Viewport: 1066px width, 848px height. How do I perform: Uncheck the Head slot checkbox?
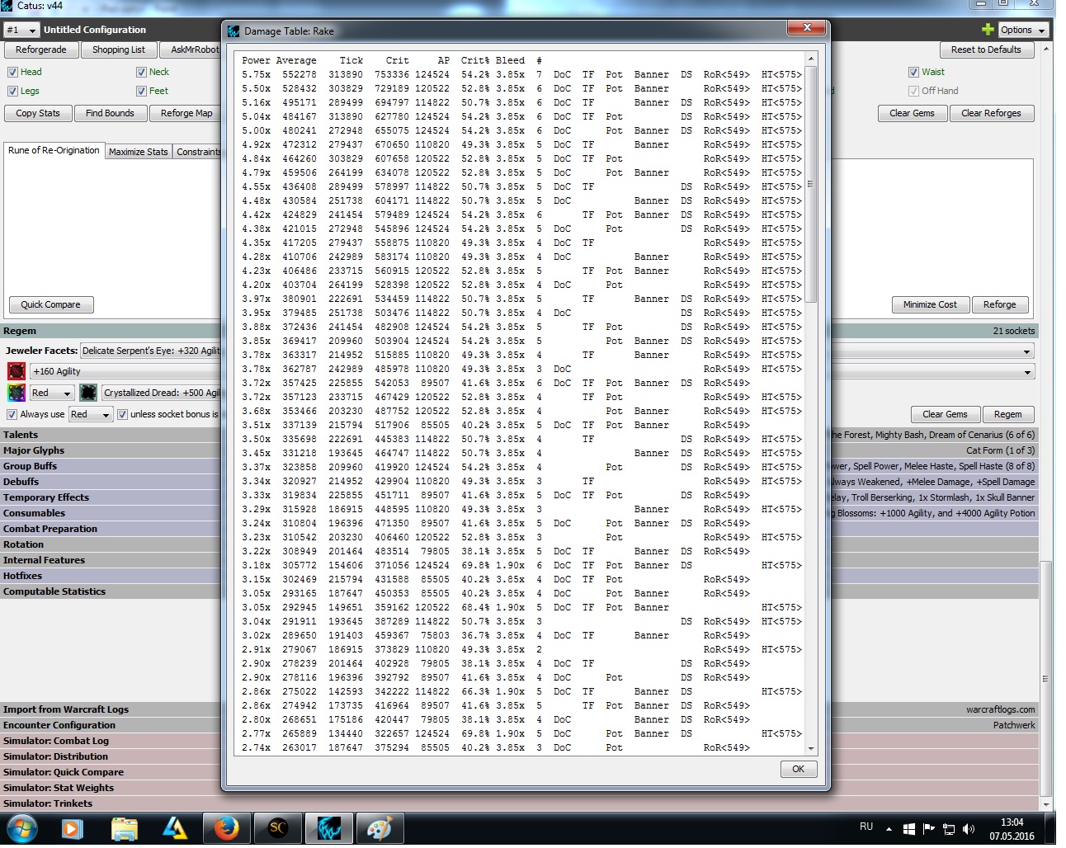12,72
